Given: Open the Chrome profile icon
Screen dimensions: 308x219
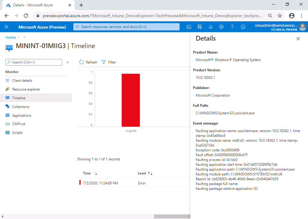Looking at the screenshot, I should 292,16.
